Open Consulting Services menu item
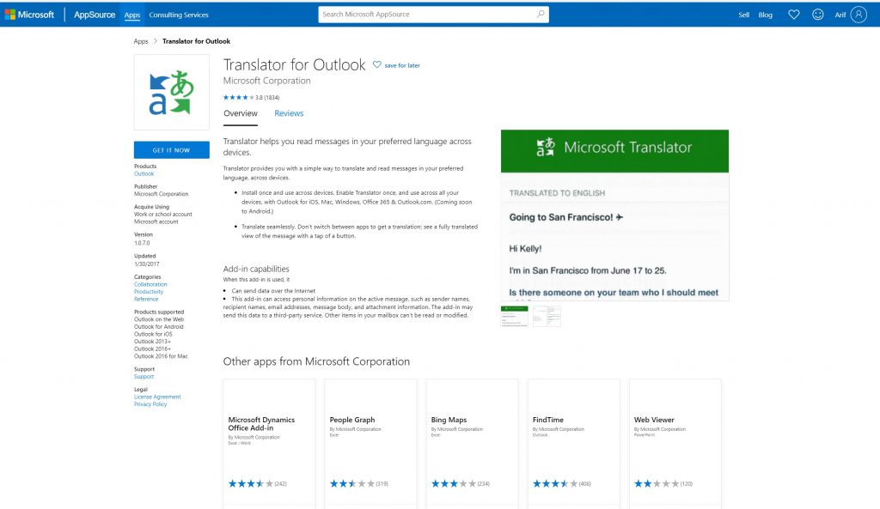Image resolution: width=880 pixels, height=509 pixels. pyautogui.click(x=179, y=15)
